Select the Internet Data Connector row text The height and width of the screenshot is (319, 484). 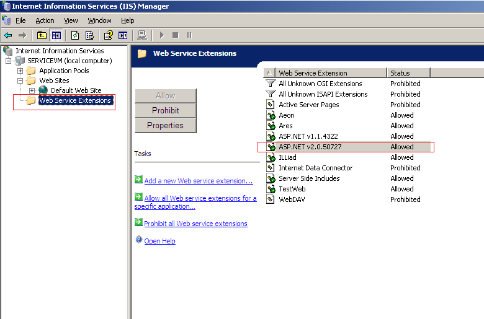[x=315, y=168]
